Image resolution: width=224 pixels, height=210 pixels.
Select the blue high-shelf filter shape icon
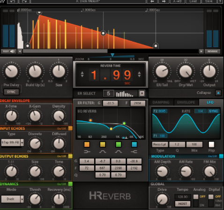click(x=134, y=152)
